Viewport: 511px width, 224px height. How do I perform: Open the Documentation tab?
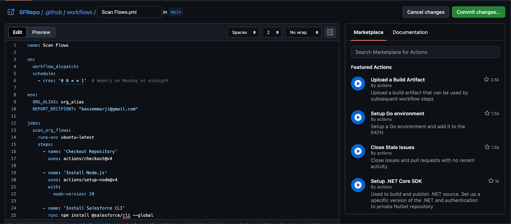click(x=410, y=32)
